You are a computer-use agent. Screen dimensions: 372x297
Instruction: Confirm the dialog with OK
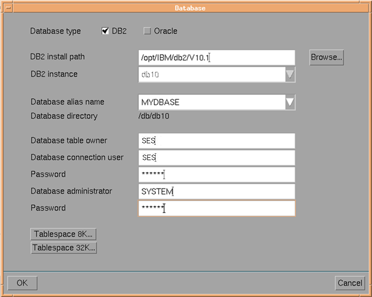click(22, 283)
